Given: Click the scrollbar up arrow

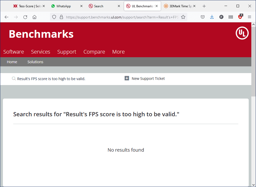Looking at the screenshot, I should tap(253, 24).
